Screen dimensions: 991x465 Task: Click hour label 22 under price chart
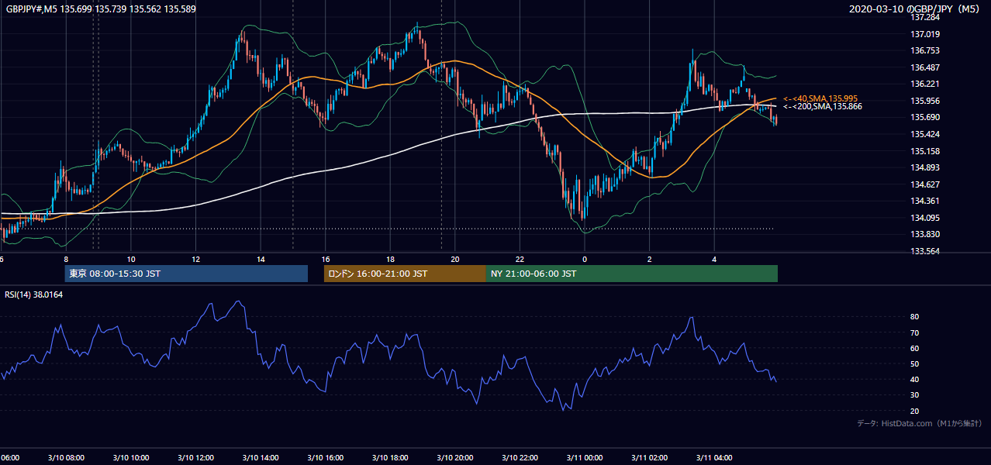pos(520,260)
